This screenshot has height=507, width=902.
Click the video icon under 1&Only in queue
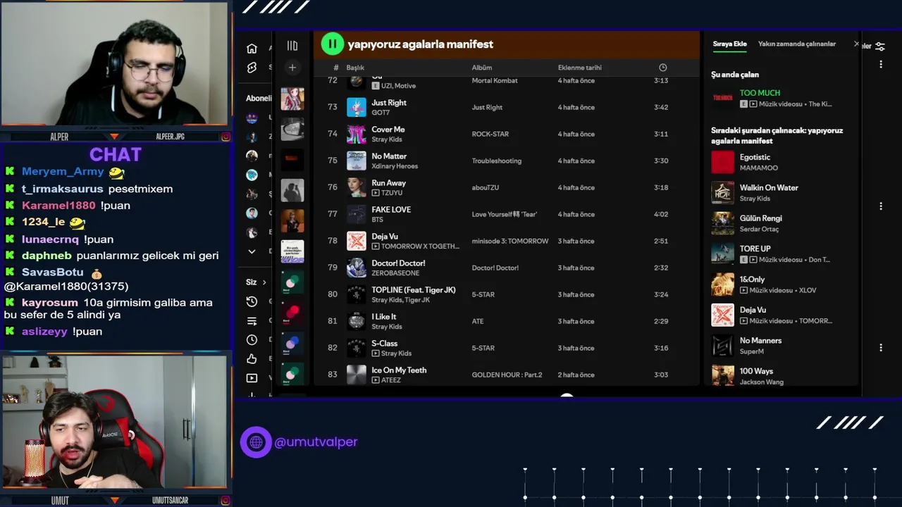[x=743, y=290]
